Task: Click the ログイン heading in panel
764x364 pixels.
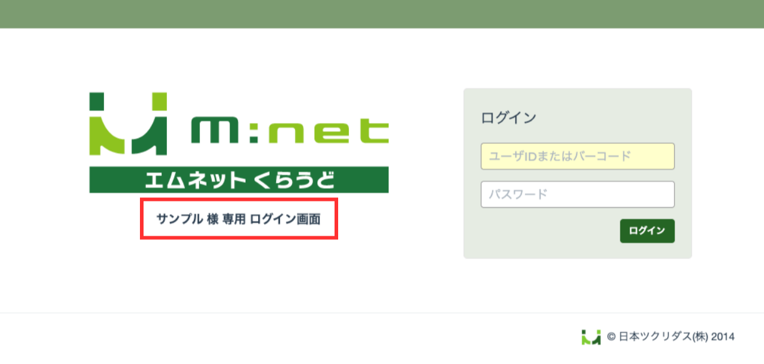Action: point(508,118)
